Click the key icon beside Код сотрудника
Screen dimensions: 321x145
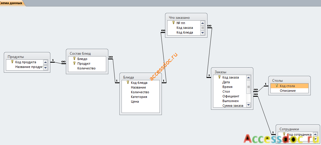tap(284, 134)
